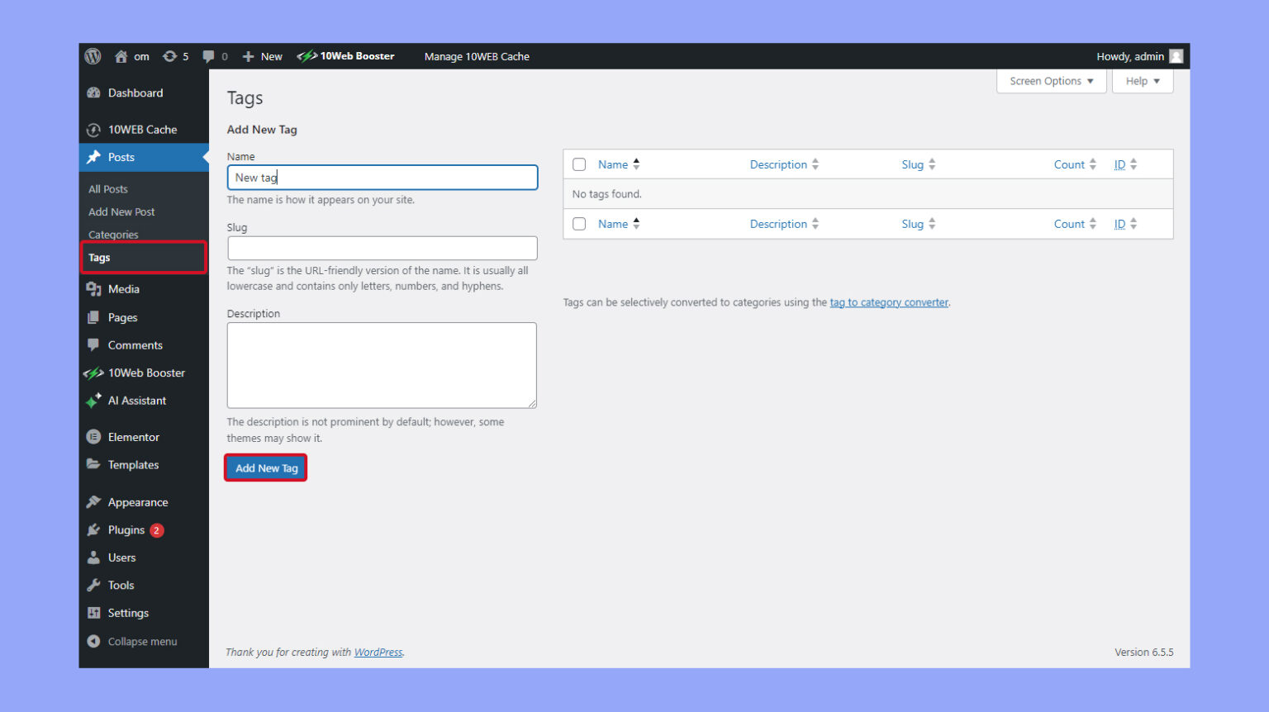The image size is (1269, 712).
Task: Open the Elementor sidebar icon
Action: 93,437
